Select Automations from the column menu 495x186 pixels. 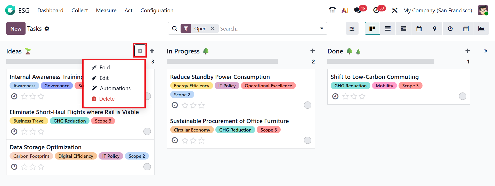[x=115, y=88]
